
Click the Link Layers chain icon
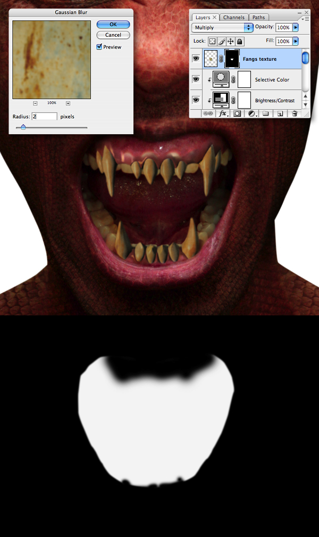point(208,113)
